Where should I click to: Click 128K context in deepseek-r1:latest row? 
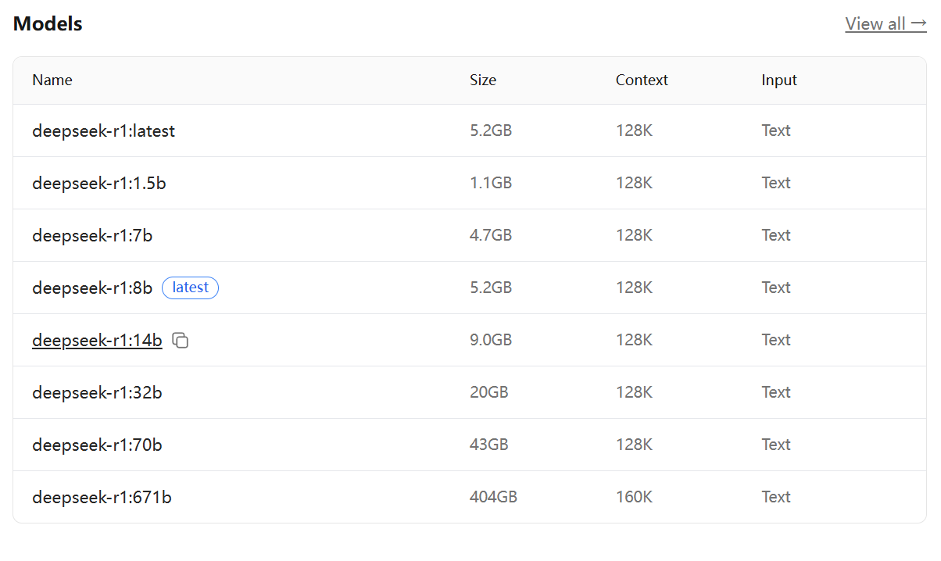634,130
